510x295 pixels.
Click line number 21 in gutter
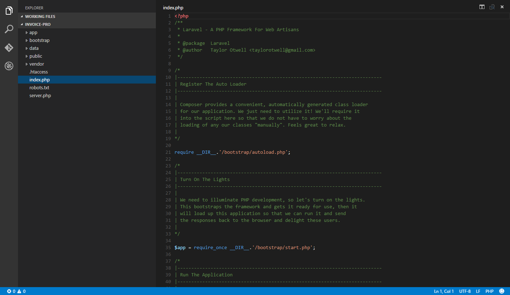(x=168, y=152)
